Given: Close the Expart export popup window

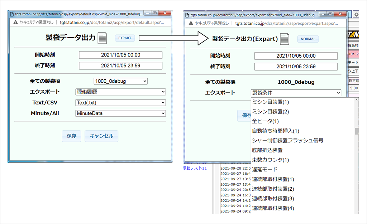Looking at the screenshot, I should tap(342, 14).
